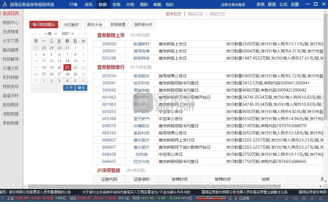328x202 pixels.
Task: Select 股市日历 tab
Action: click(x=173, y=14)
